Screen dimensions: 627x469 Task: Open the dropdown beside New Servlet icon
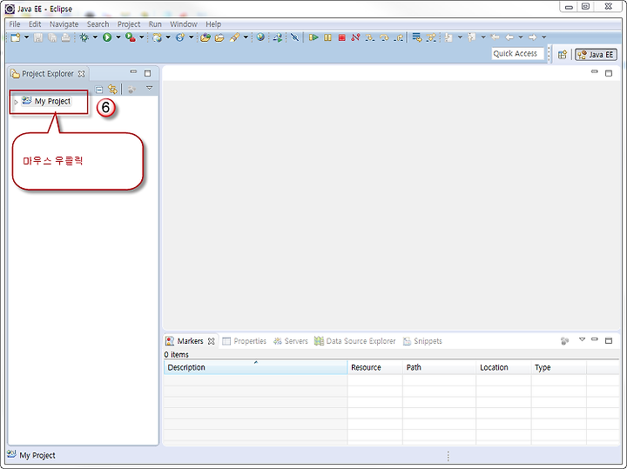tap(191, 37)
